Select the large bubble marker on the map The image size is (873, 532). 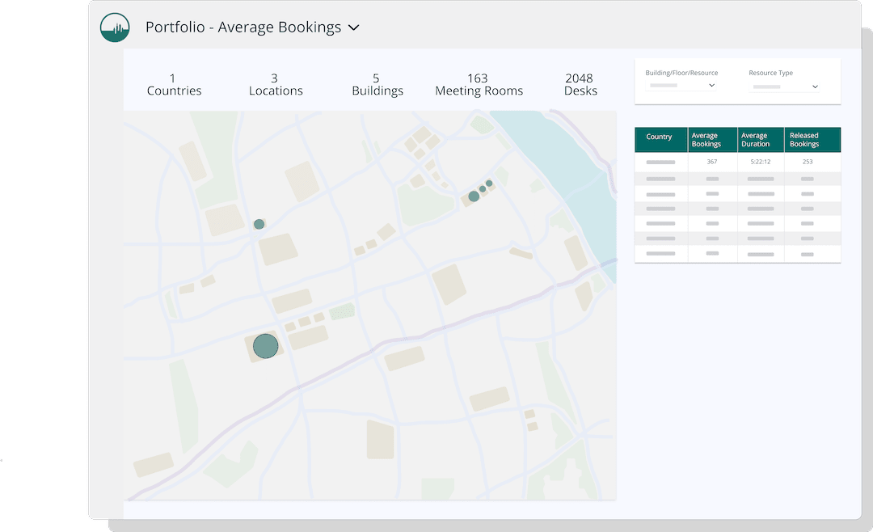click(266, 345)
